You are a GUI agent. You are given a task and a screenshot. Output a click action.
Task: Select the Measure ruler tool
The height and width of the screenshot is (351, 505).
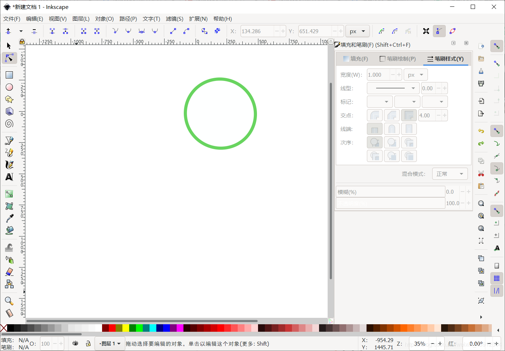(9, 313)
